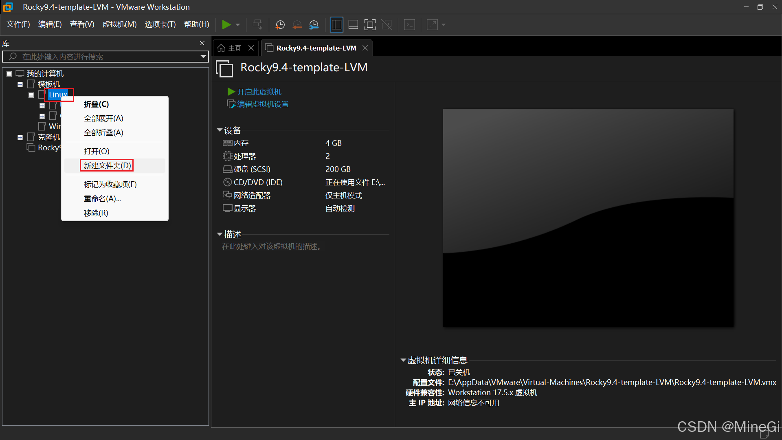
Task: Collapse the 我的计算机 tree node
Action: pyautogui.click(x=9, y=74)
